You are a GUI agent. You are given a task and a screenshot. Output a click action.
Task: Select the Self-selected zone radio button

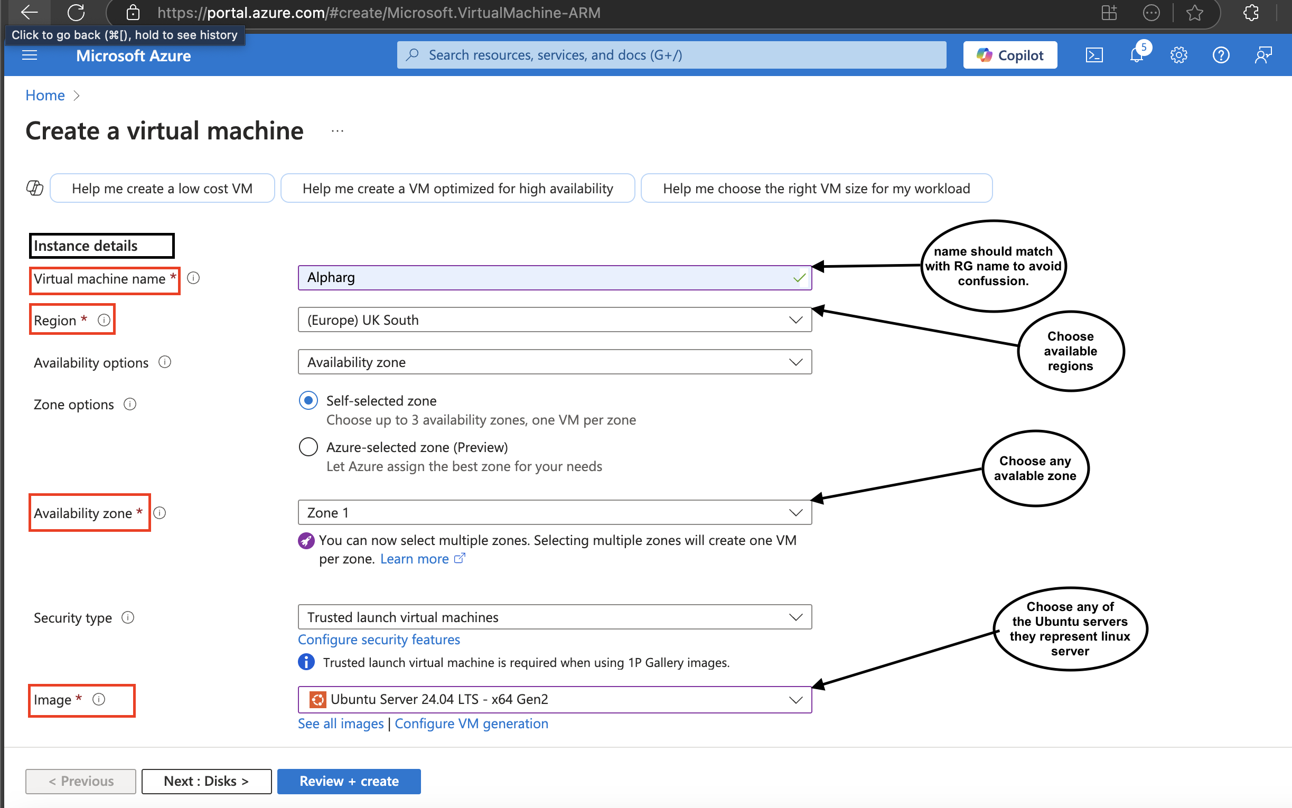tap(308, 400)
